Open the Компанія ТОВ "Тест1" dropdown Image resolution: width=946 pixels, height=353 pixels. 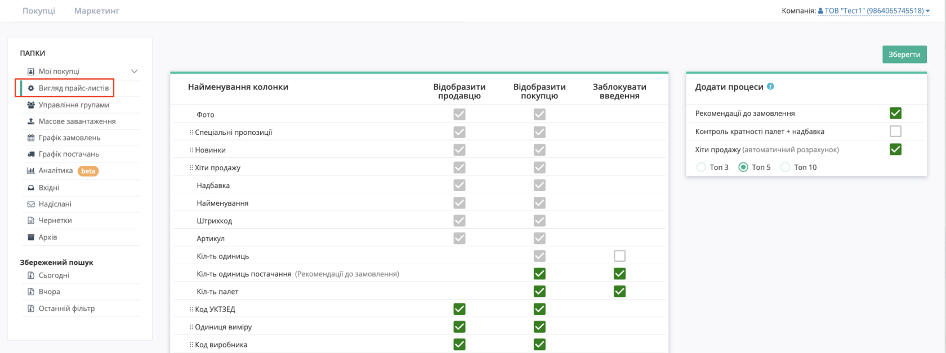pos(873,11)
